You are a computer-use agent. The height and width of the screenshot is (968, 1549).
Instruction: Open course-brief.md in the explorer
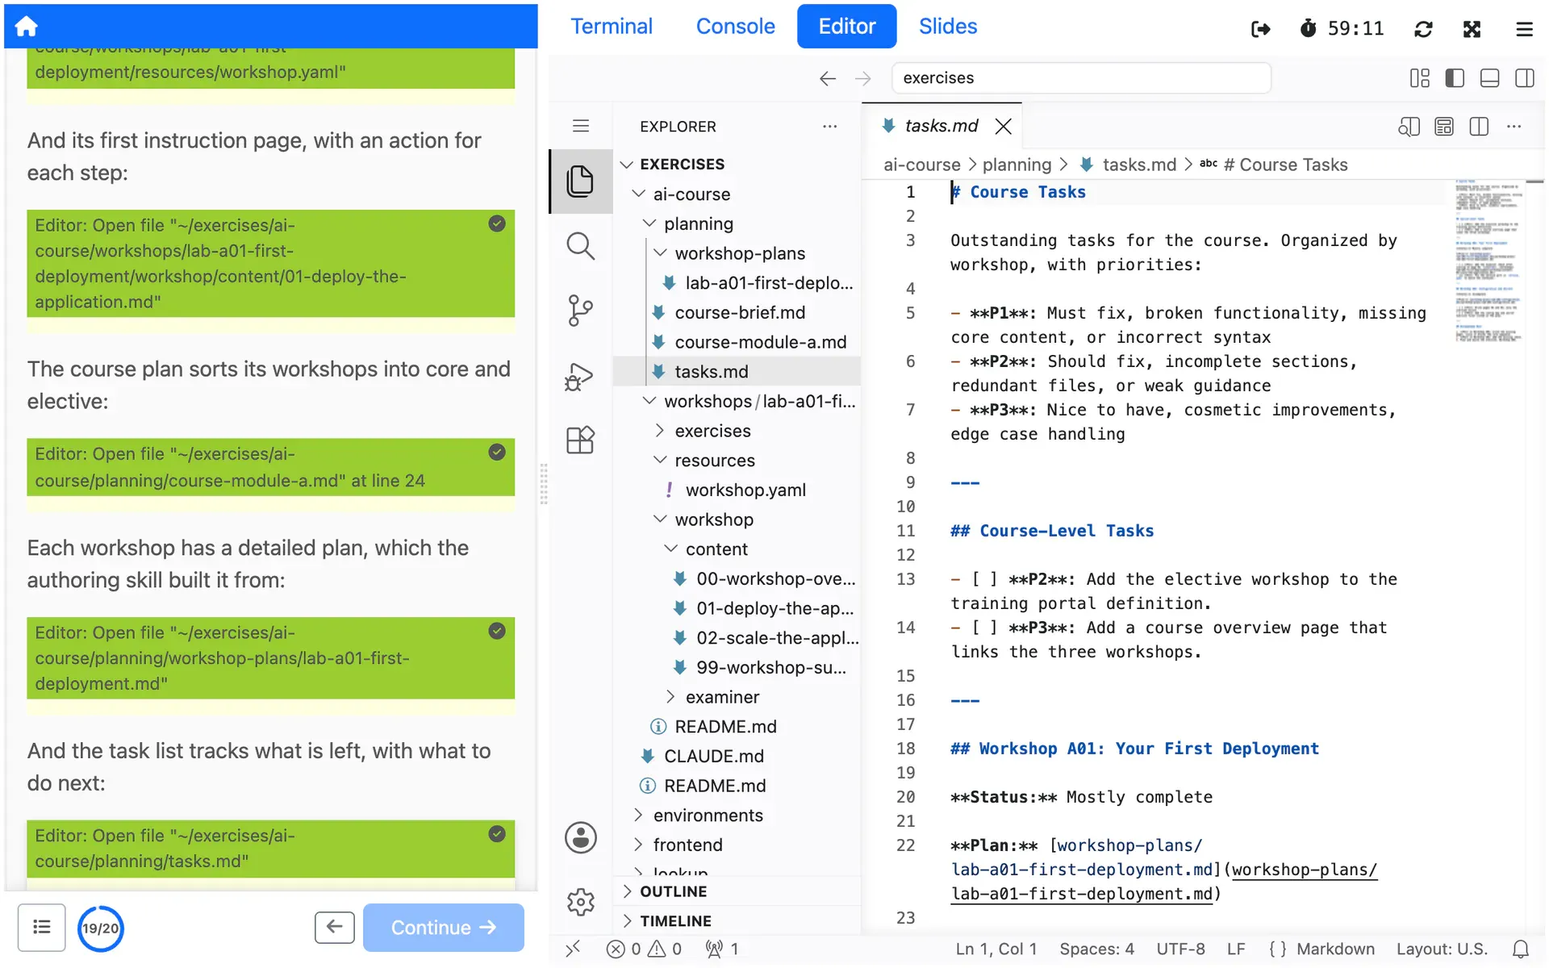click(739, 312)
